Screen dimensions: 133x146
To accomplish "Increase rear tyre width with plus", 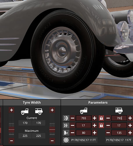I will tap(52, 110).
